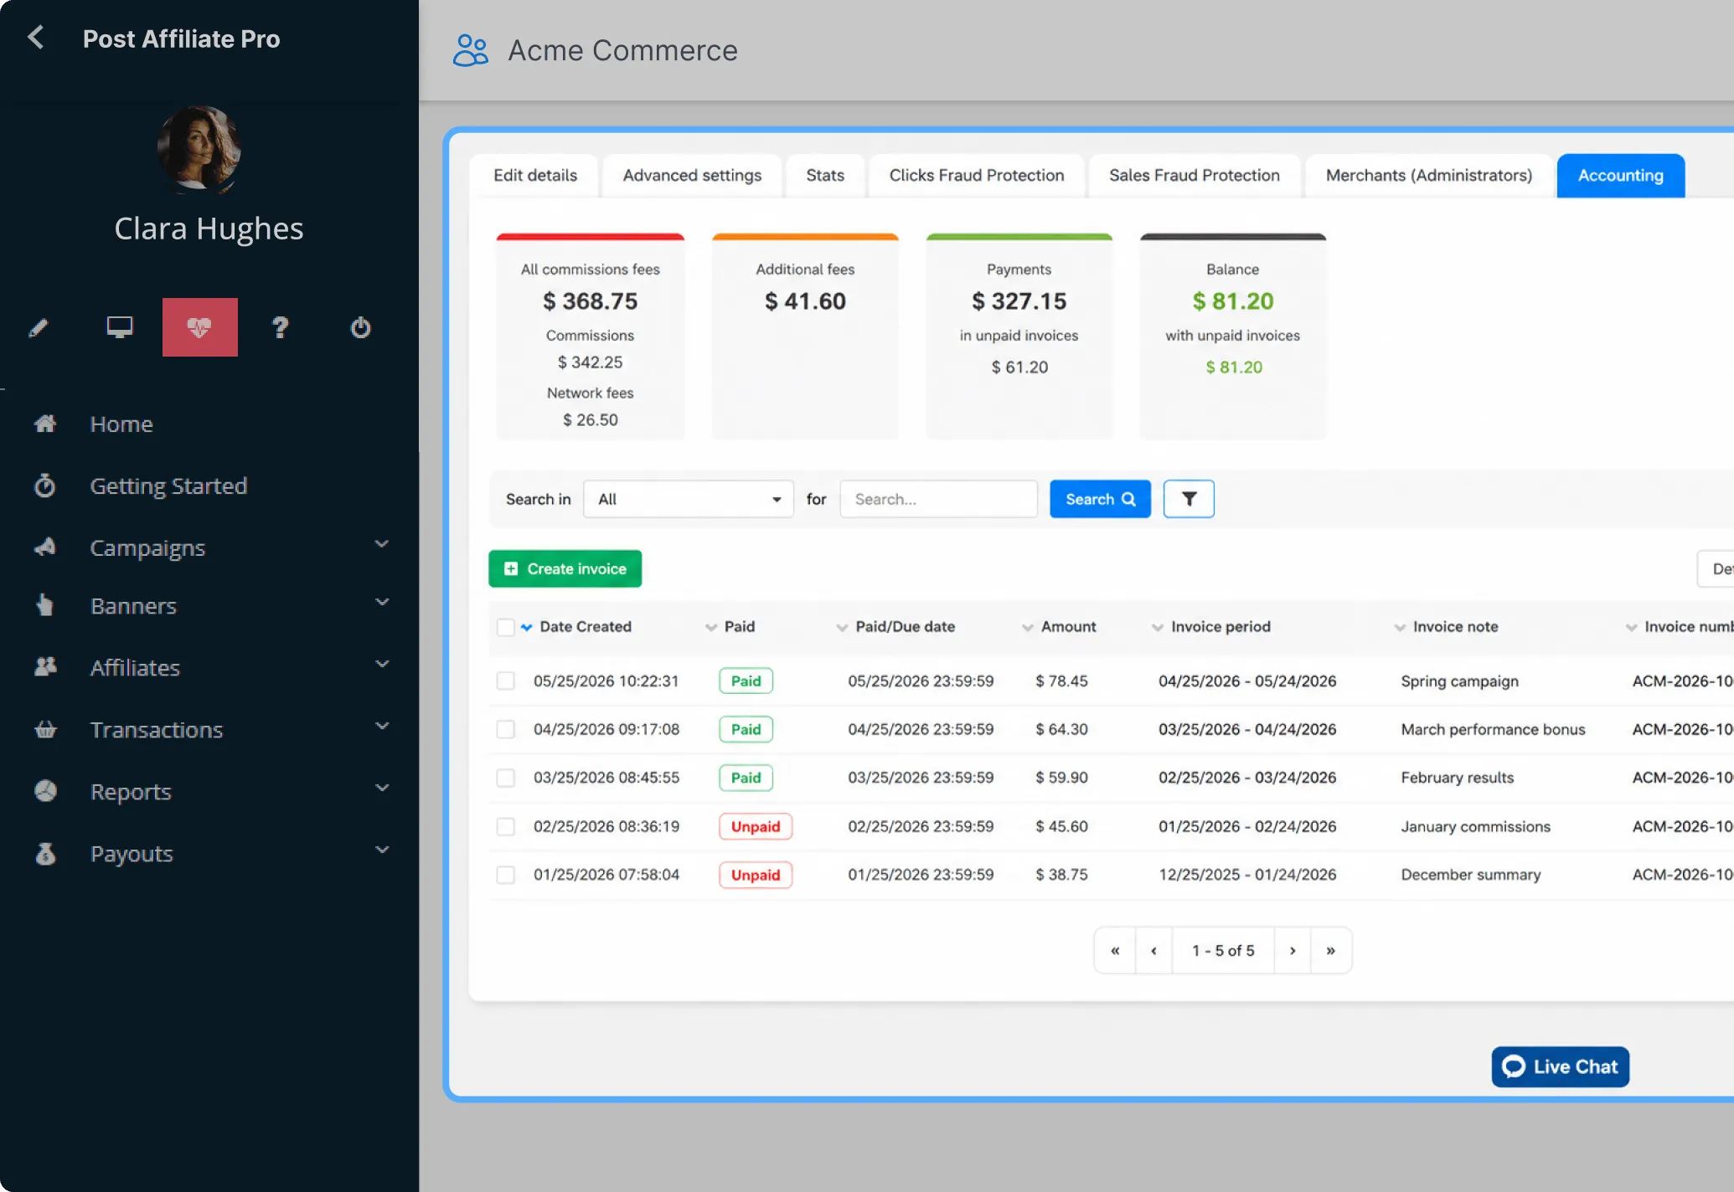Screen dimensions: 1734x1192
Task: Open the pencil edit icon in sidebar
Action: click(39, 327)
